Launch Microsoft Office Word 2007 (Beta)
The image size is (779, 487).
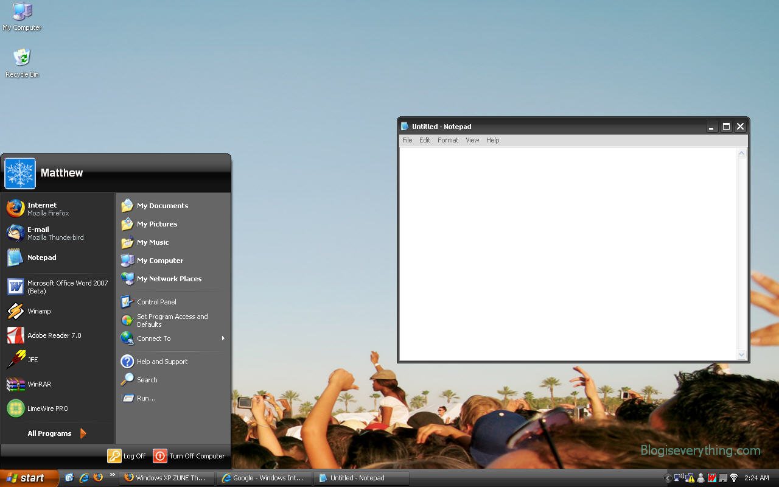pyautogui.click(x=58, y=287)
